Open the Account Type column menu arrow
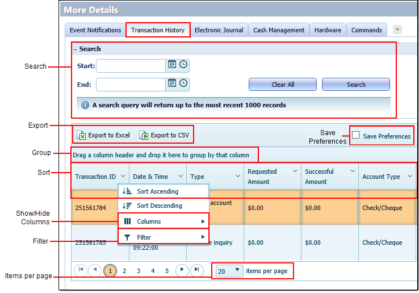 coord(410,176)
